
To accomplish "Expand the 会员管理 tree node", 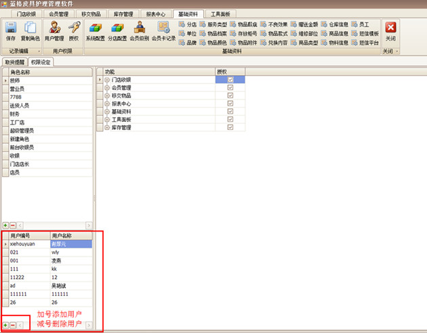I will 107,87.
